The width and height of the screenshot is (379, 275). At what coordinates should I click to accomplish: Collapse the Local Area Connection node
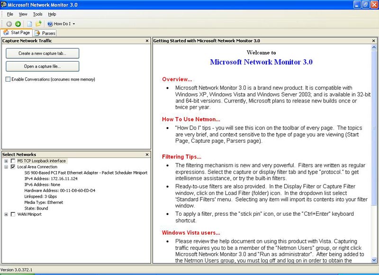point(6,167)
